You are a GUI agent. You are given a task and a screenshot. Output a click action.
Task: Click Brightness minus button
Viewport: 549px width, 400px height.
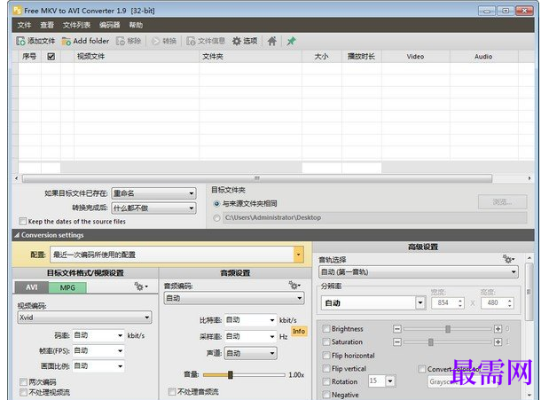[x=397, y=329]
